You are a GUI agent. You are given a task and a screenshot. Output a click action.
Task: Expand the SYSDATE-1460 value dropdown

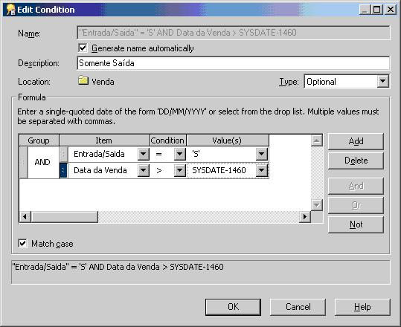262,170
